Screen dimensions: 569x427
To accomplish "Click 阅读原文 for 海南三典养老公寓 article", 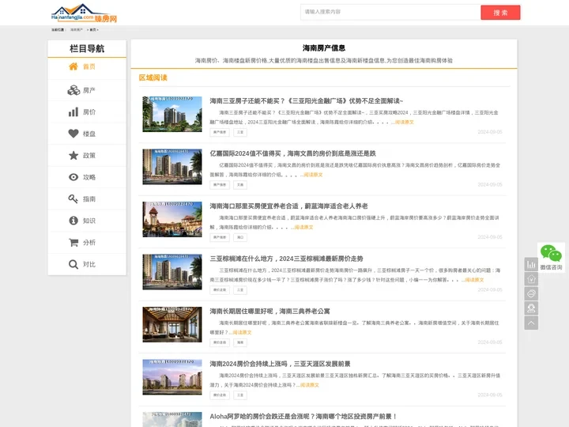I will [x=242, y=332].
